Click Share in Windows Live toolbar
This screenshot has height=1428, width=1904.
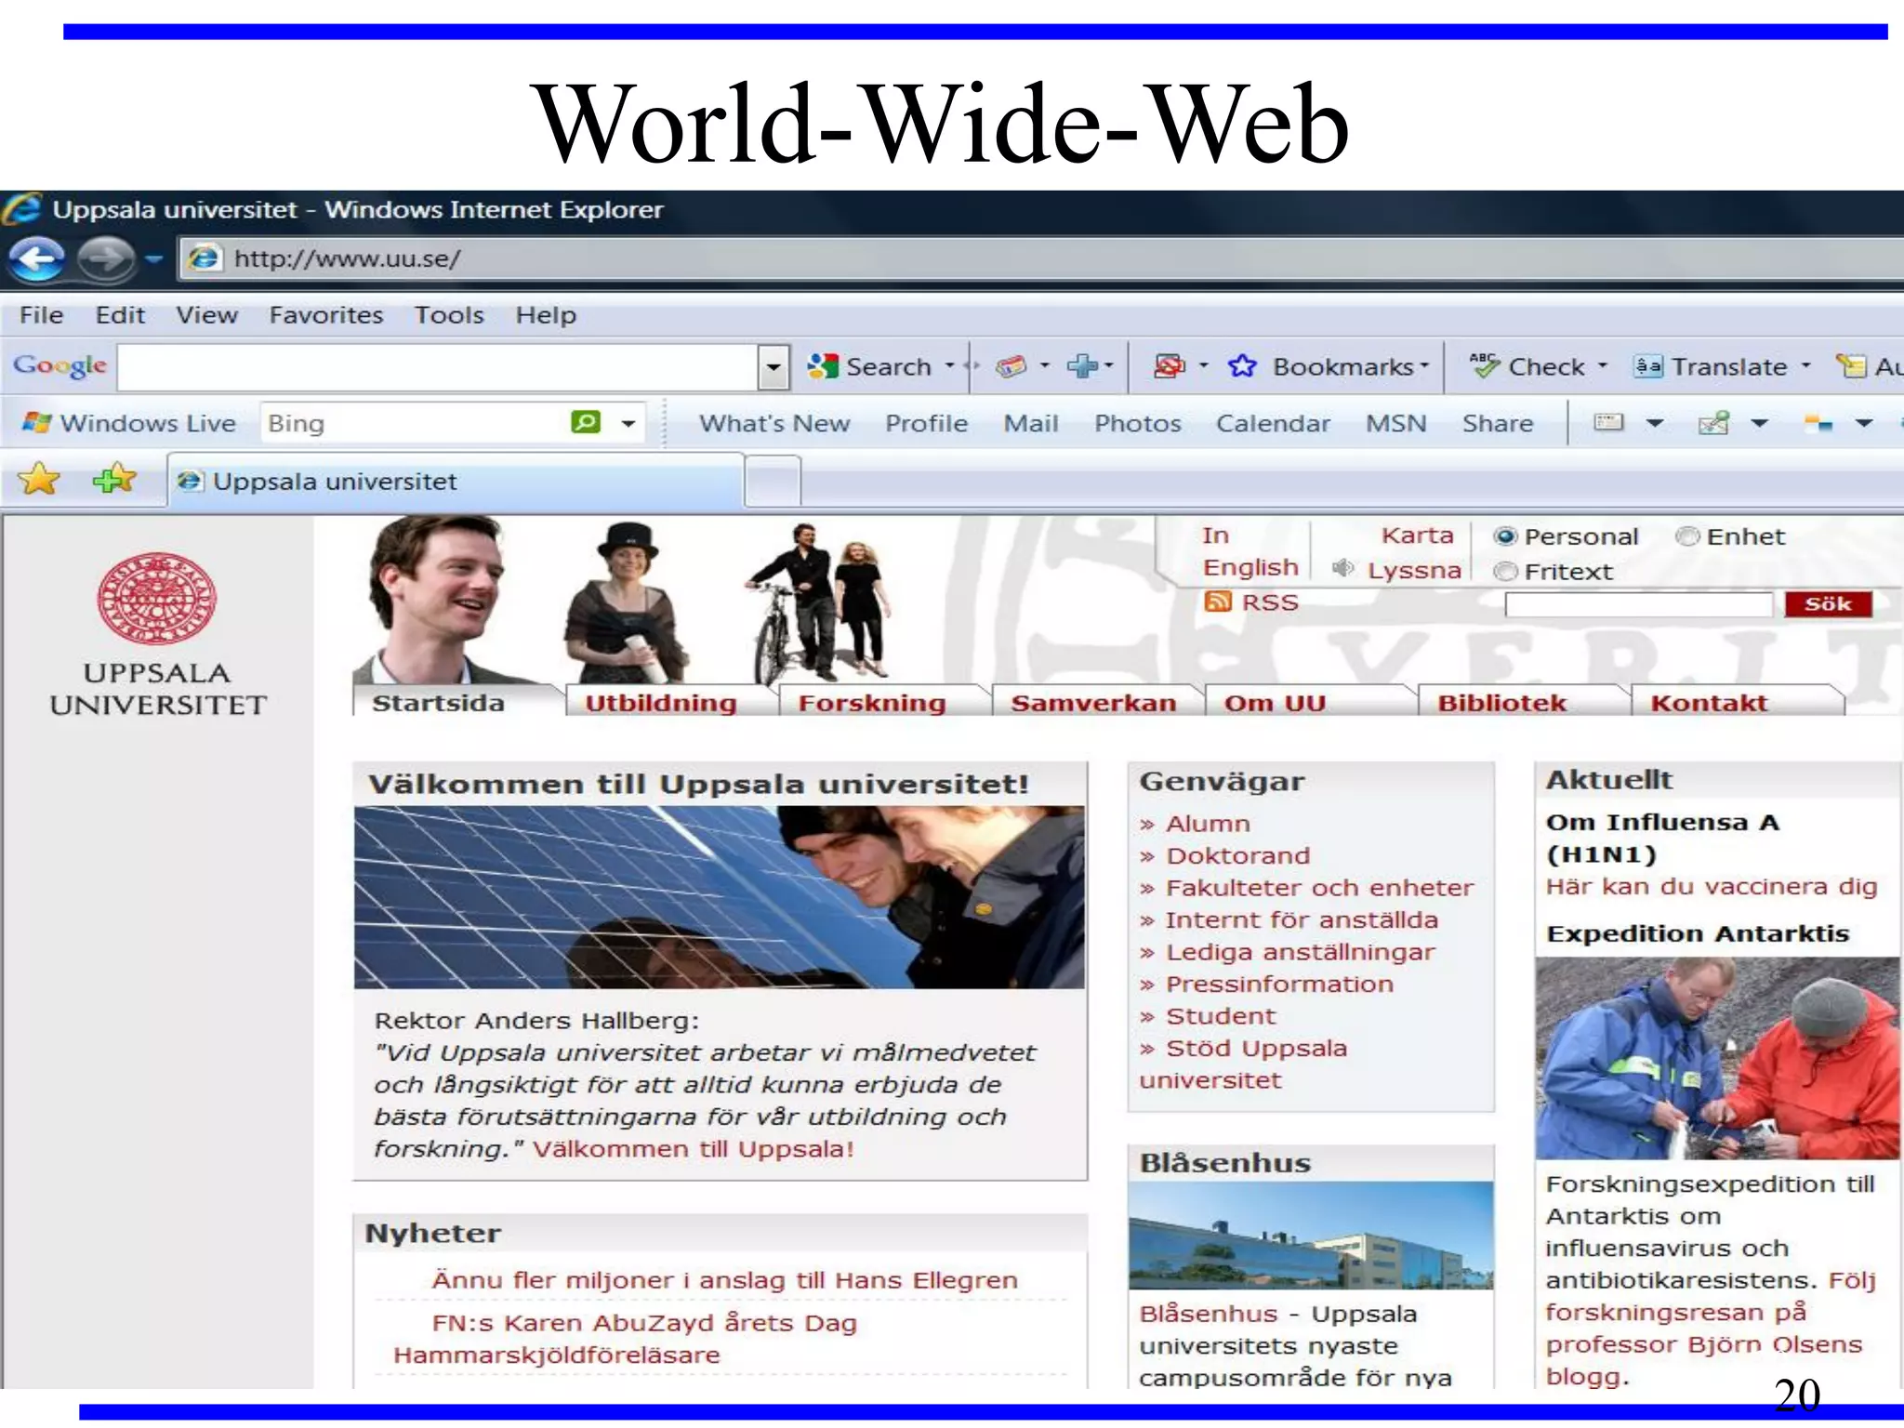click(1497, 423)
